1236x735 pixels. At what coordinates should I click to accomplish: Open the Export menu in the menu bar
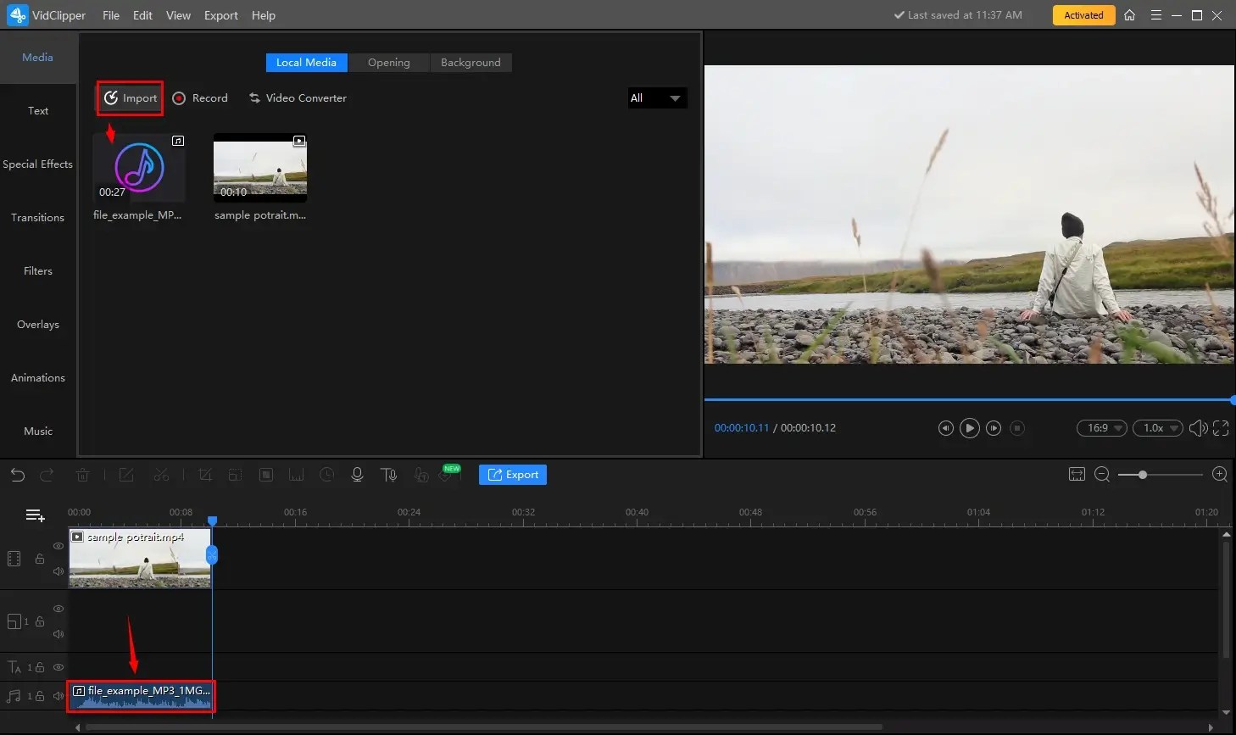click(x=220, y=14)
